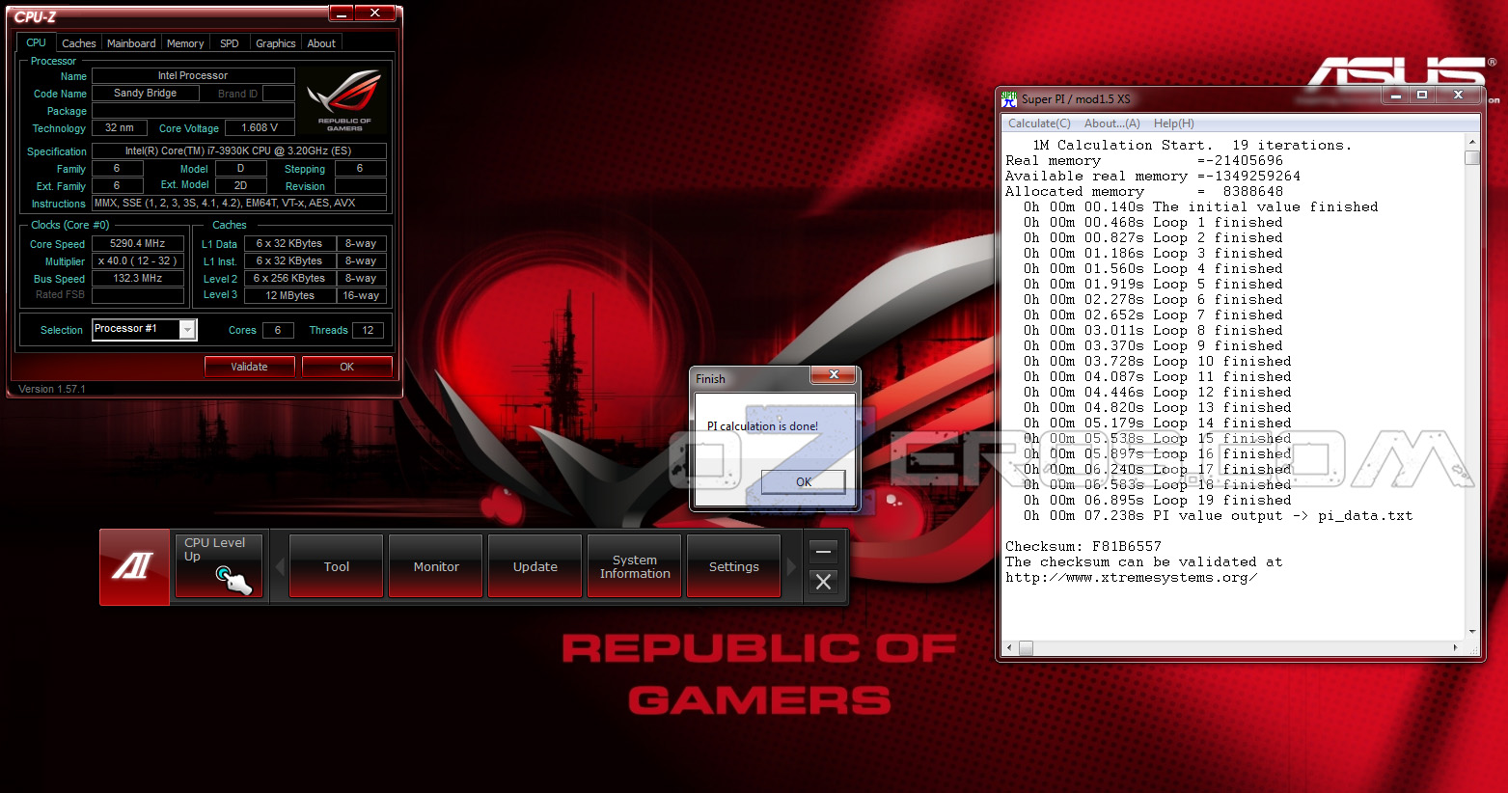Click the Super PI title bar icon
Image resolution: width=1508 pixels, height=793 pixels.
click(1009, 98)
